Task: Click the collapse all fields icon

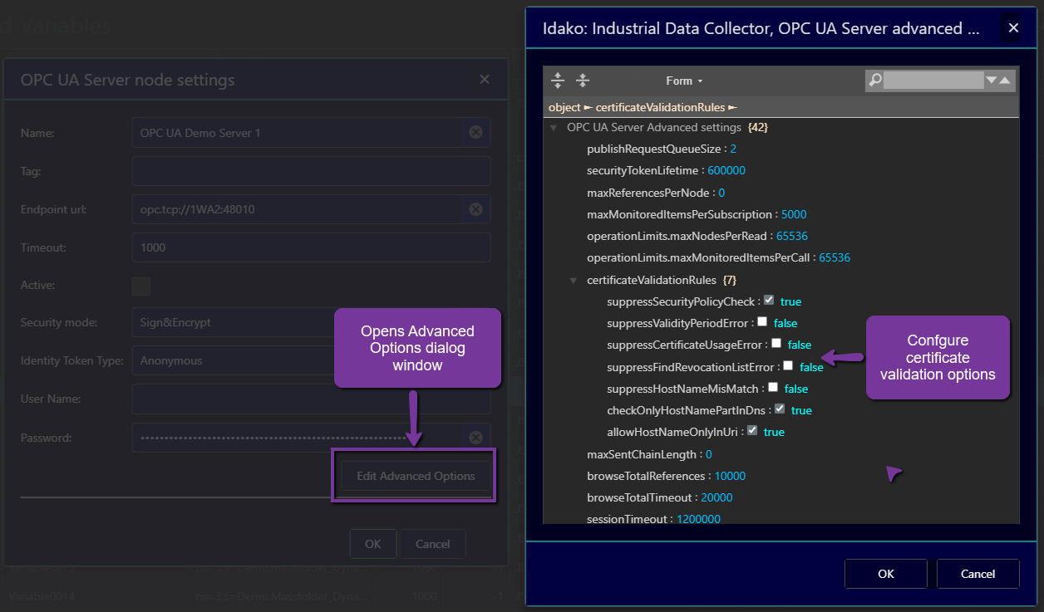Action: 583,81
